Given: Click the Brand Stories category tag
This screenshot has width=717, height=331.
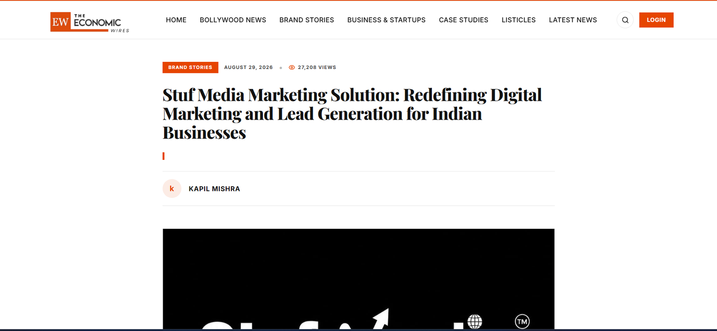Looking at the screenshot, I should coord(190,67).
